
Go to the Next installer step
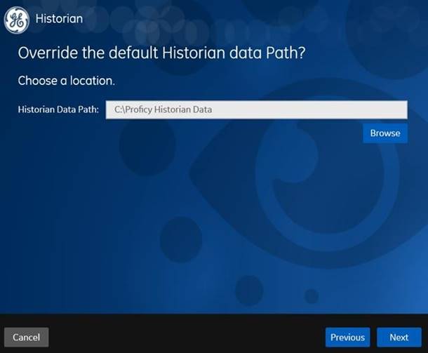(x=399, y=338)
